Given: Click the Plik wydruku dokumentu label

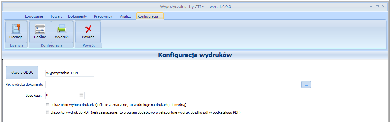Looking at the screenshot, I should point(24,84).
